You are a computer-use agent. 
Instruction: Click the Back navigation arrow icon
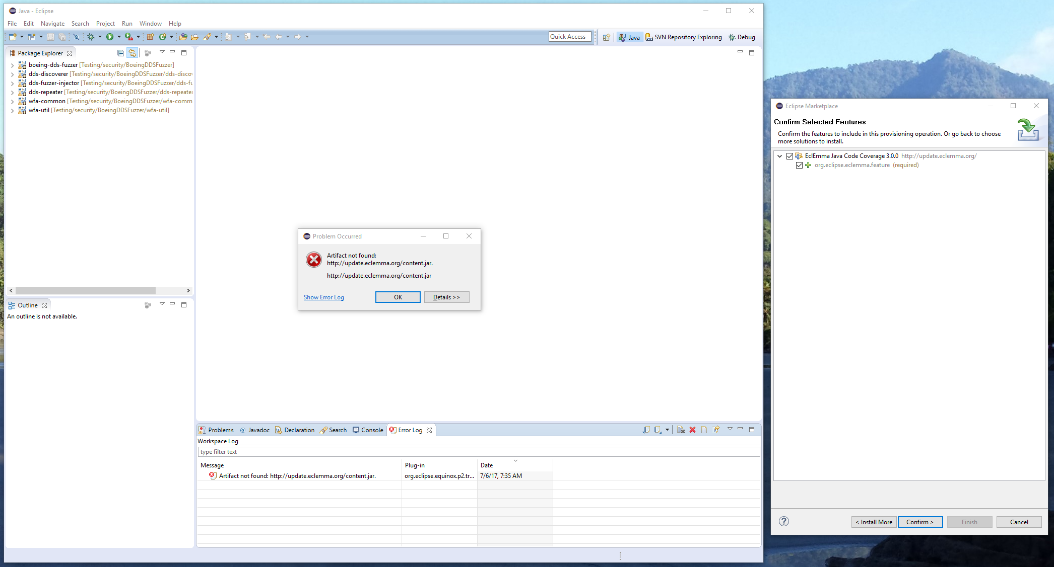[279, 37]
